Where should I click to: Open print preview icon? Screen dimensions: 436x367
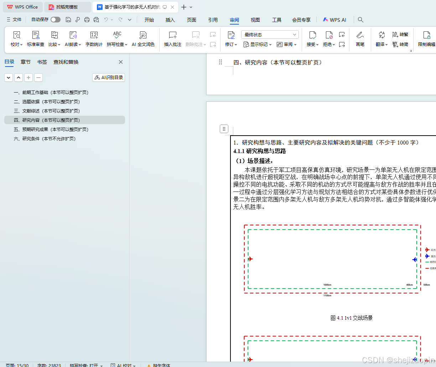tap(96, 20)
